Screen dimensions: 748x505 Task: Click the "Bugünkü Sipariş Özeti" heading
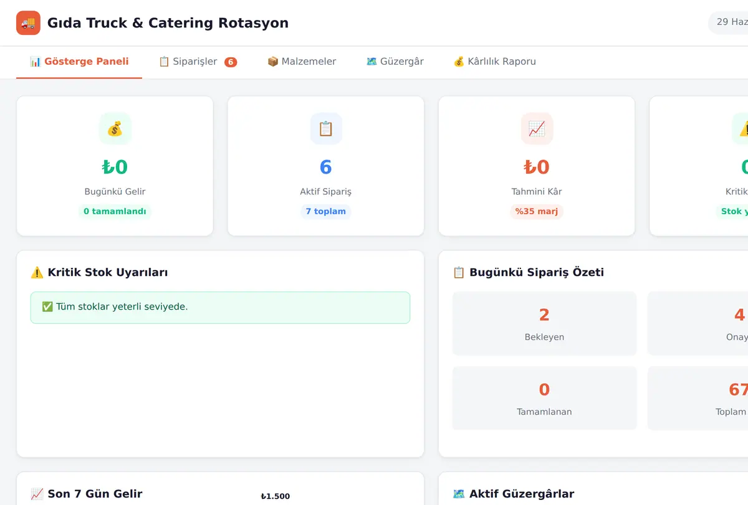(x=528, y=272)
